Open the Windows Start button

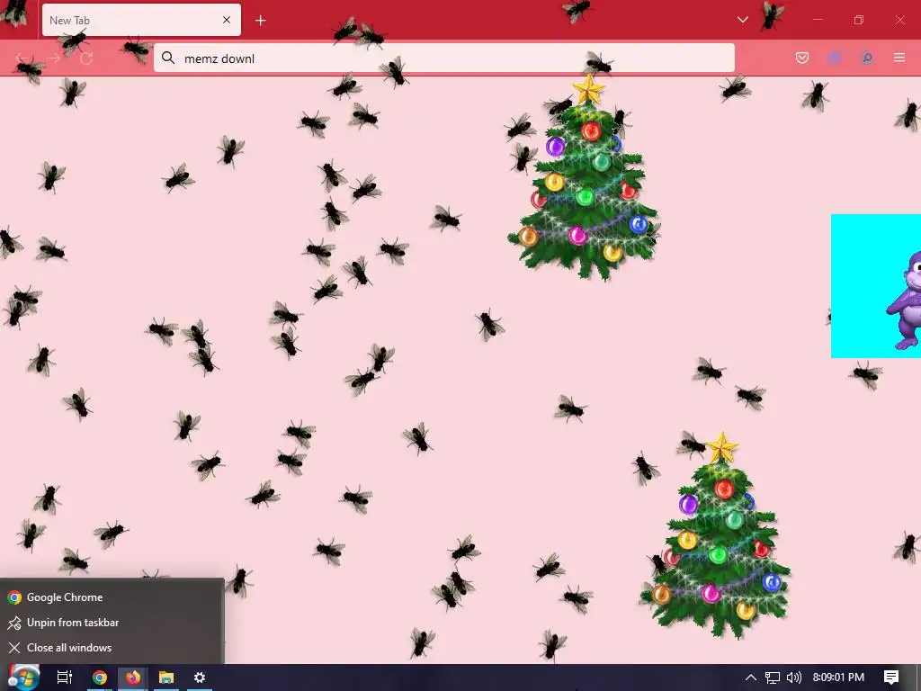point(22,678)
